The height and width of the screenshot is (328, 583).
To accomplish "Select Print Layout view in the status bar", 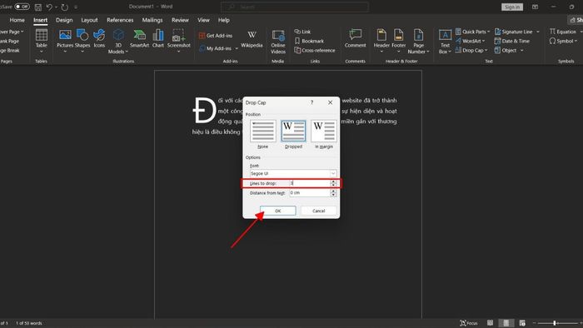I will [506, 323].
